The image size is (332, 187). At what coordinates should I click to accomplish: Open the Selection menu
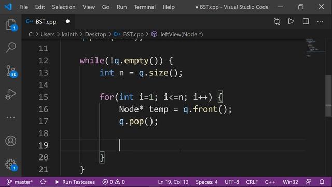[x=63, y=7]
